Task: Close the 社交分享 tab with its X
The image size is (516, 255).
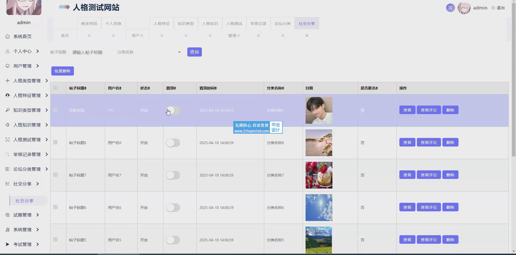Action: pos(307,36)
